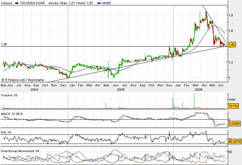Click the 'Avr' 2006 month label
Screen dimensions: 242x165
(x=204, y=85)
